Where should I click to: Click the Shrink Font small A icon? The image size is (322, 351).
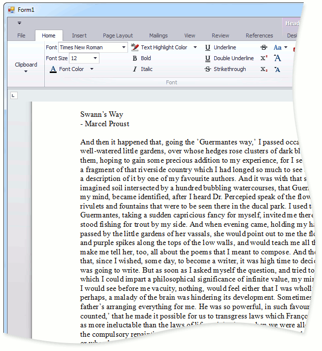(277, 70)
